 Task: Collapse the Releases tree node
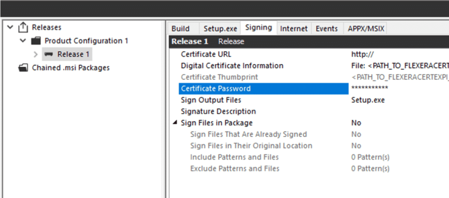[11, 27]
